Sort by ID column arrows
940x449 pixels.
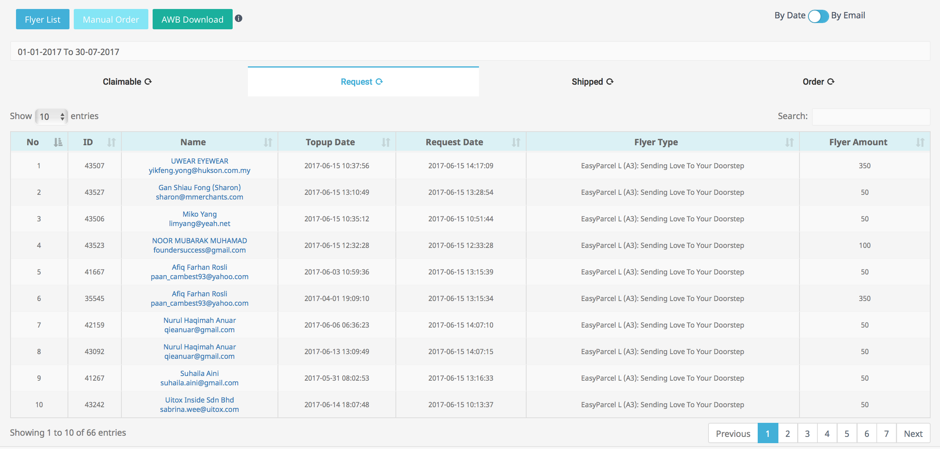pos(111,142)
